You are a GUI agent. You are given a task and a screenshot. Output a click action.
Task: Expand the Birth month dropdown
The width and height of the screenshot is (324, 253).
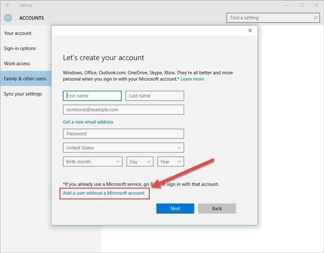(93, 162)
